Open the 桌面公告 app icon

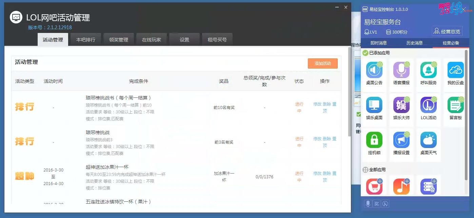374,70
